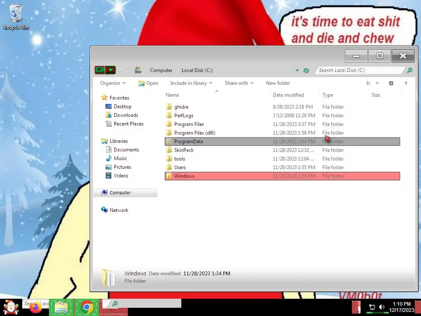421x316 pixels.
Task: Open the Recycle Bin desktop icon
Action: tap(16, 17)
